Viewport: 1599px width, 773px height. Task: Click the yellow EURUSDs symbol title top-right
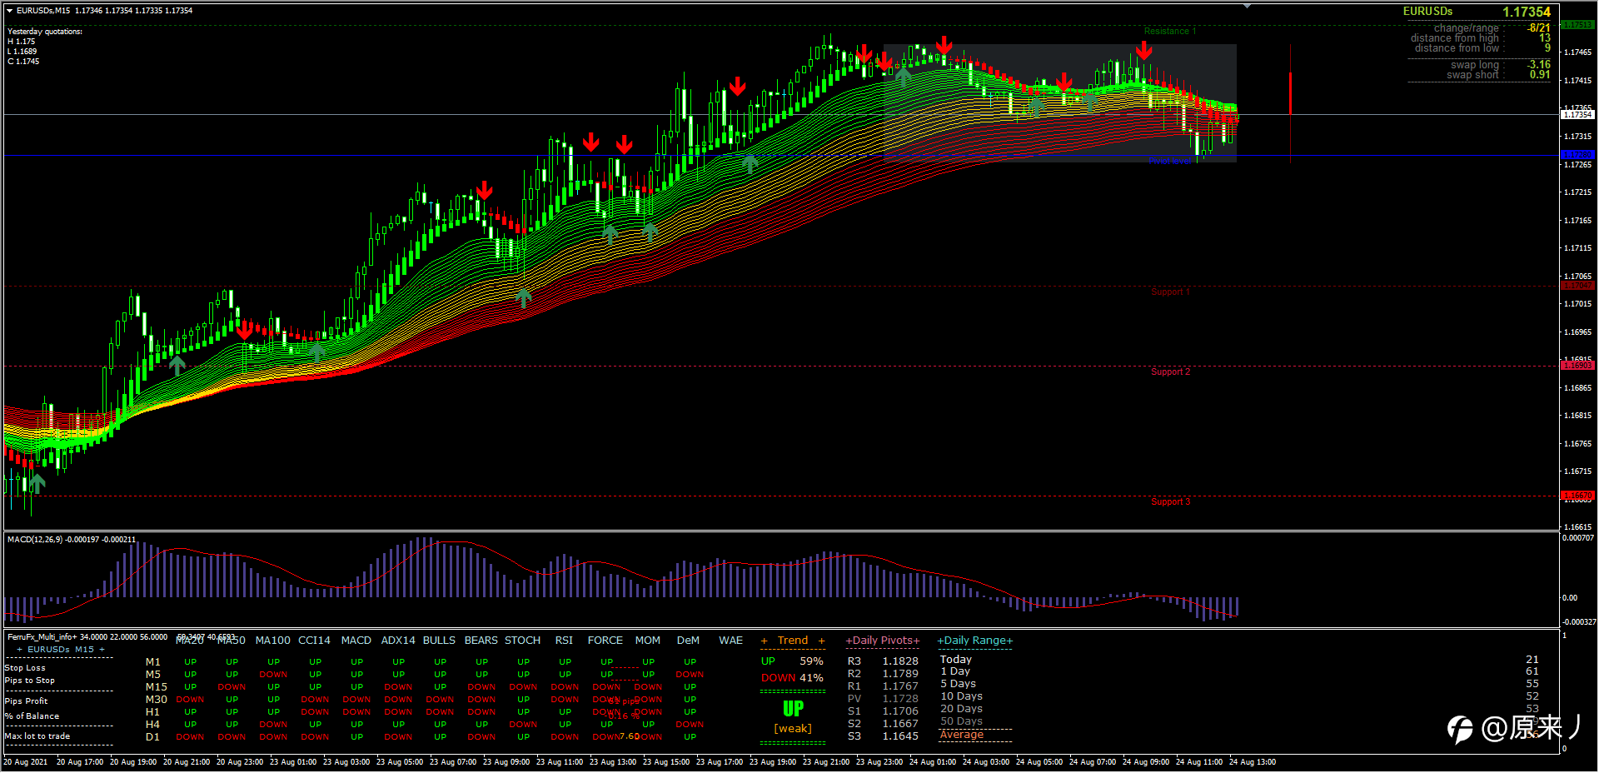(x=1427, y=12)
